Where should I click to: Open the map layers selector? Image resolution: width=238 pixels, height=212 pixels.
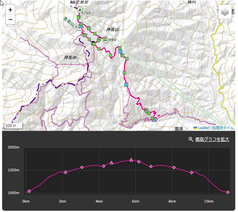[225, 12]
